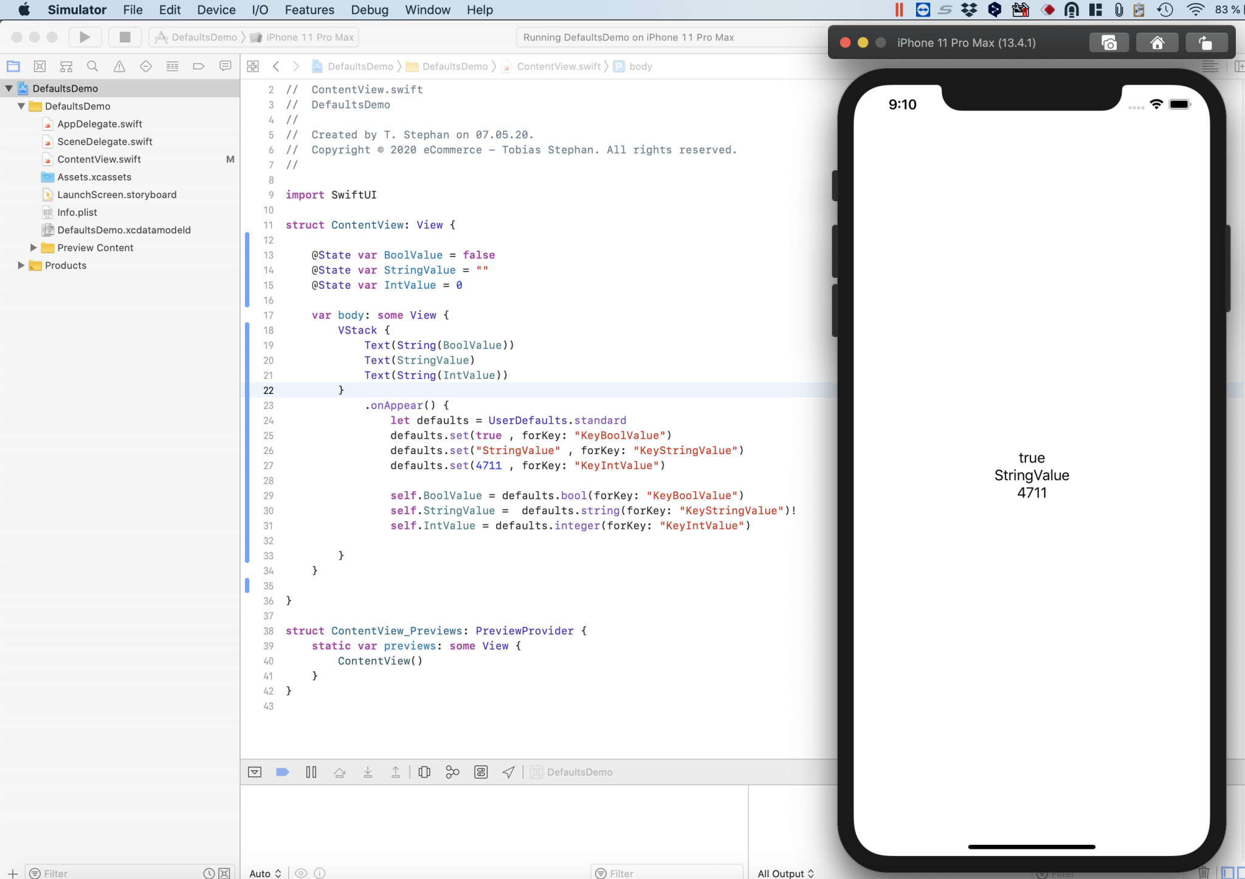Viewport: 1245px width, 879px height.
Task: Collapse the DefaultsDemo project tree
Action: pos(9,88)
